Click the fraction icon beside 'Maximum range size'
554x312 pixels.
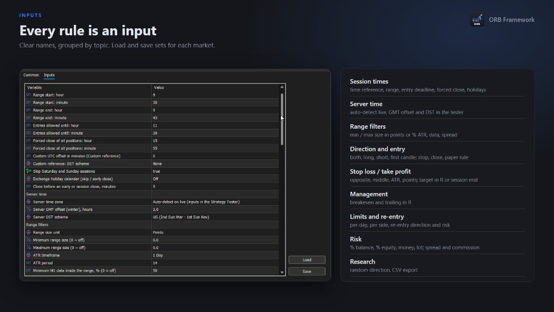pos(28,248)
